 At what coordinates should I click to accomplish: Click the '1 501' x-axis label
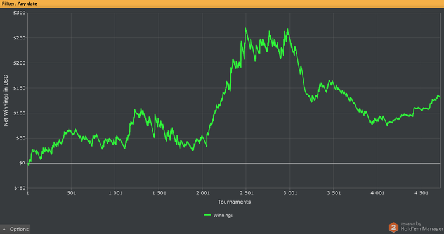point(159,193)
